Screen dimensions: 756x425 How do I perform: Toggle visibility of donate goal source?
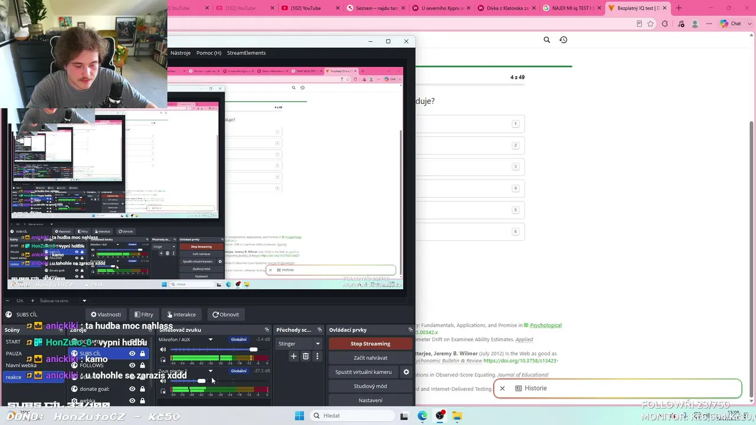pos(132,389)
